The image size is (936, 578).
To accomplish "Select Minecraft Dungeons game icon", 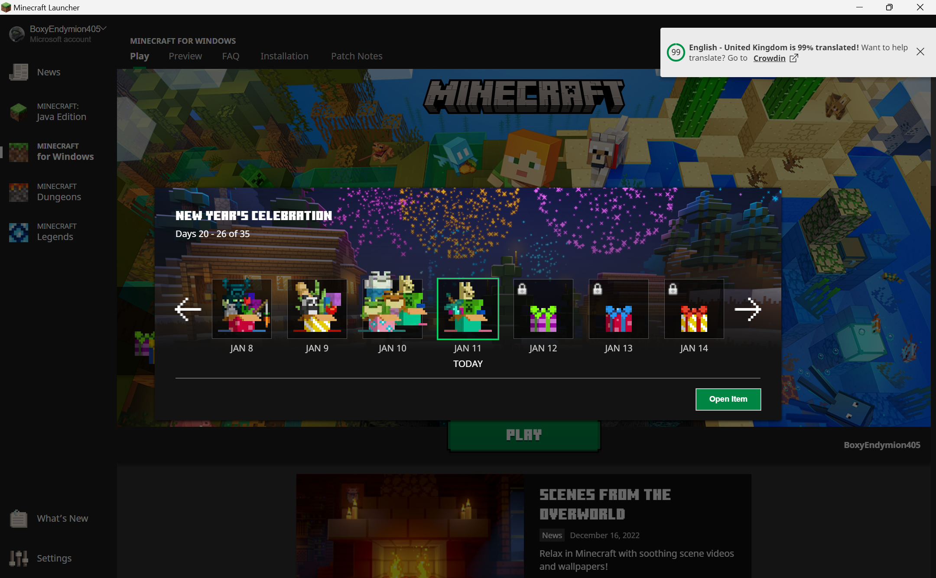I will (19, 192).
